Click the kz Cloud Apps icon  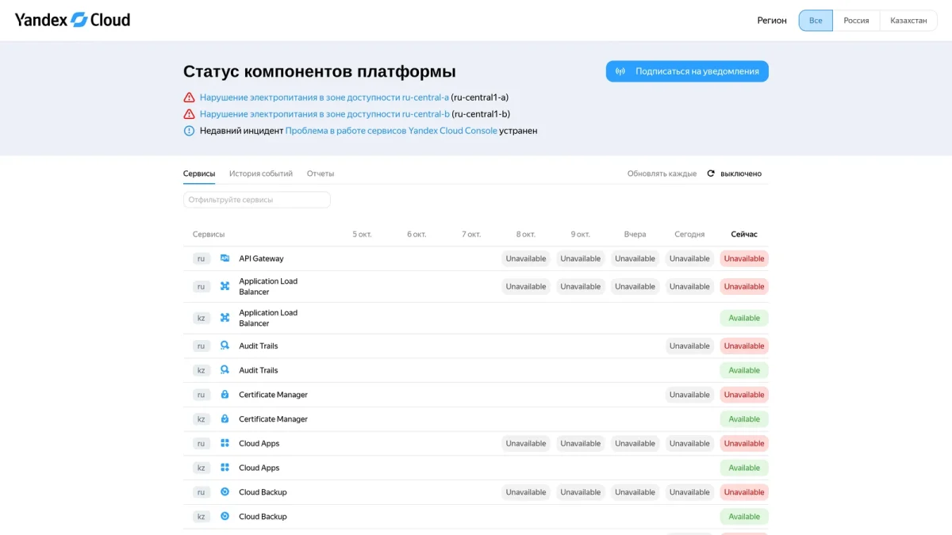[225, 468]
